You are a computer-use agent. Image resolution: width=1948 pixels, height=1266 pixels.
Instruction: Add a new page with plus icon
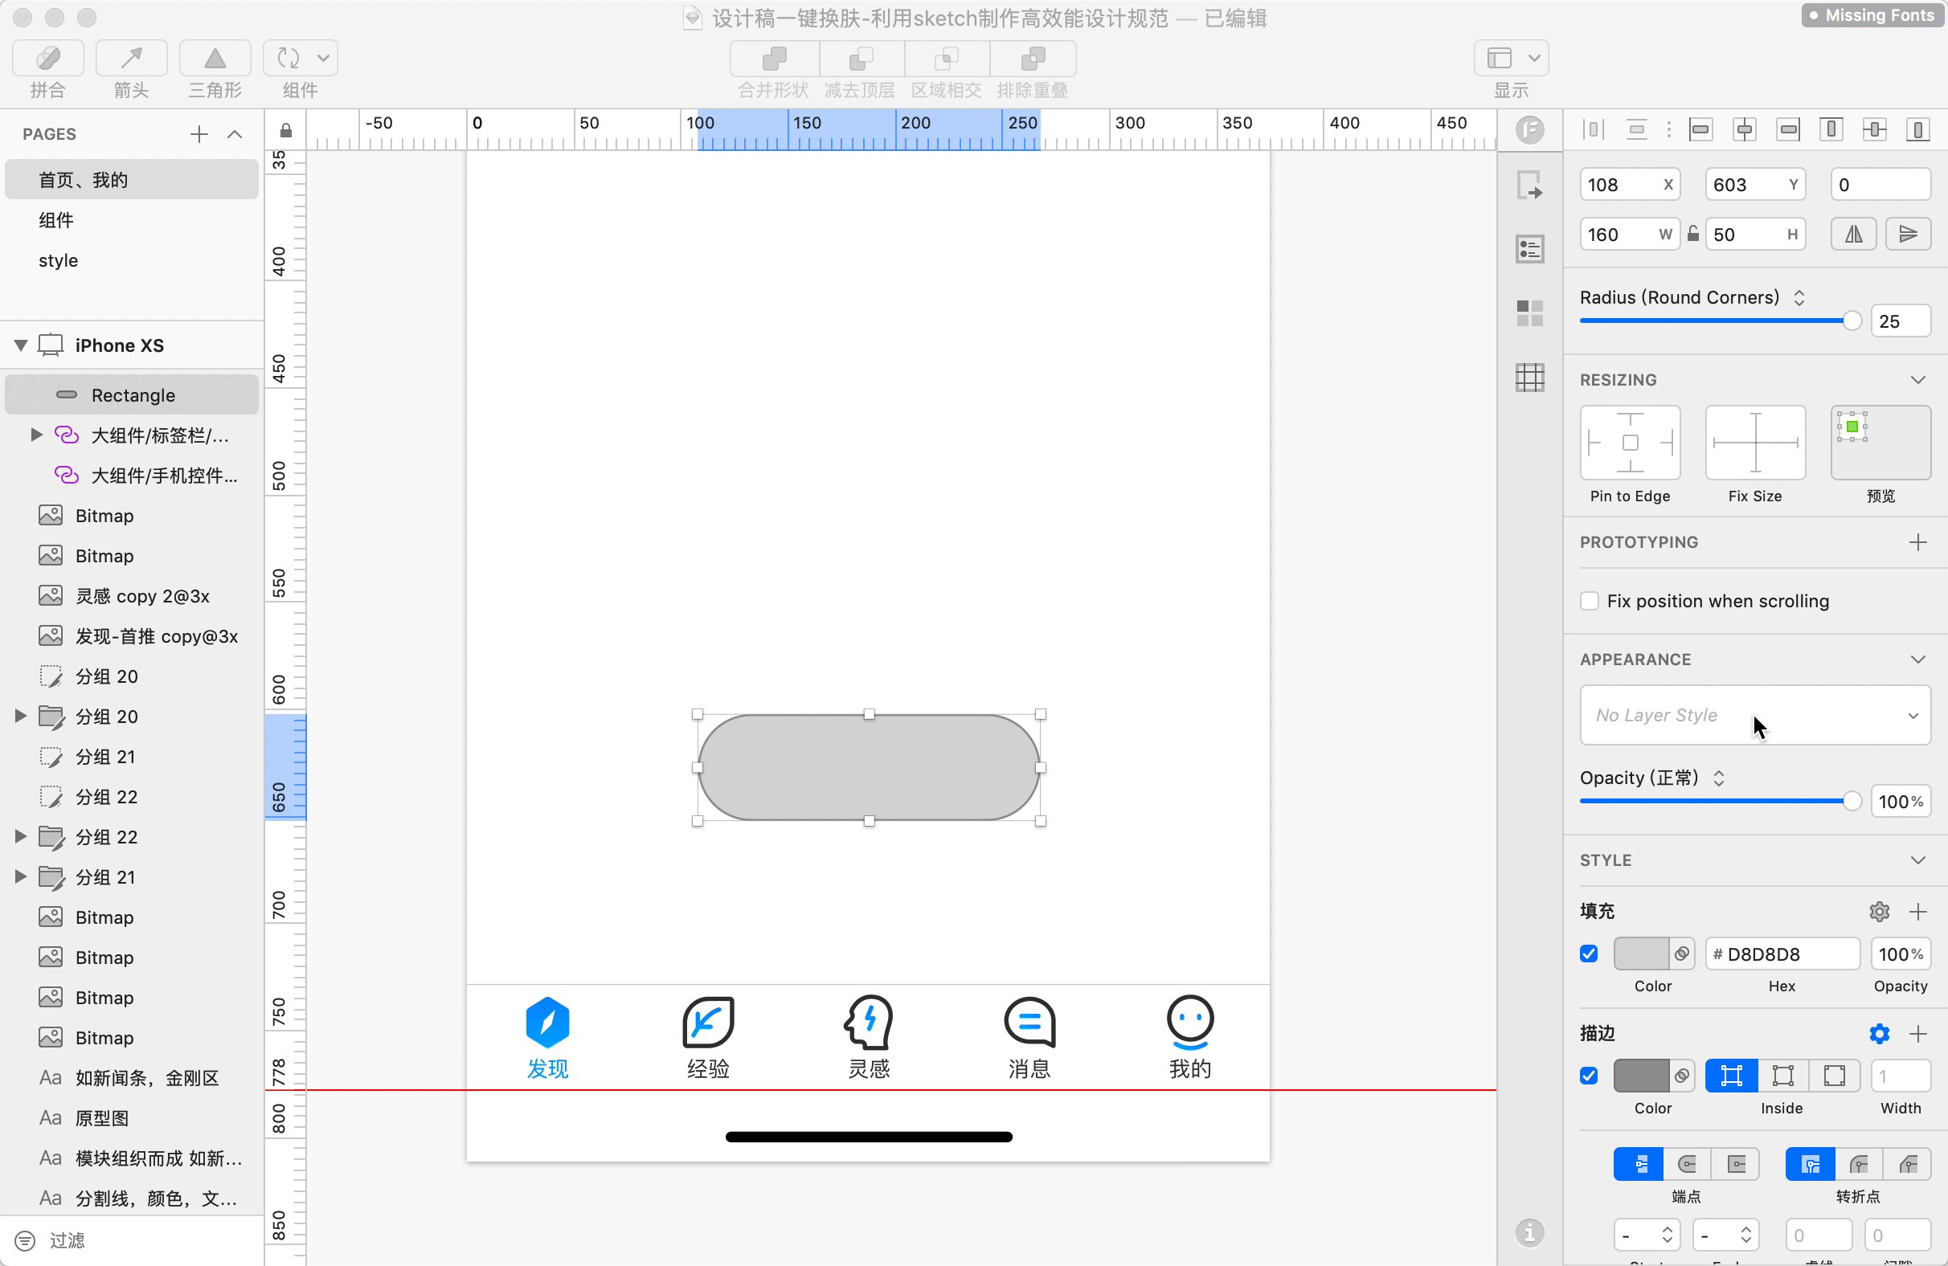tap(198, 134)
